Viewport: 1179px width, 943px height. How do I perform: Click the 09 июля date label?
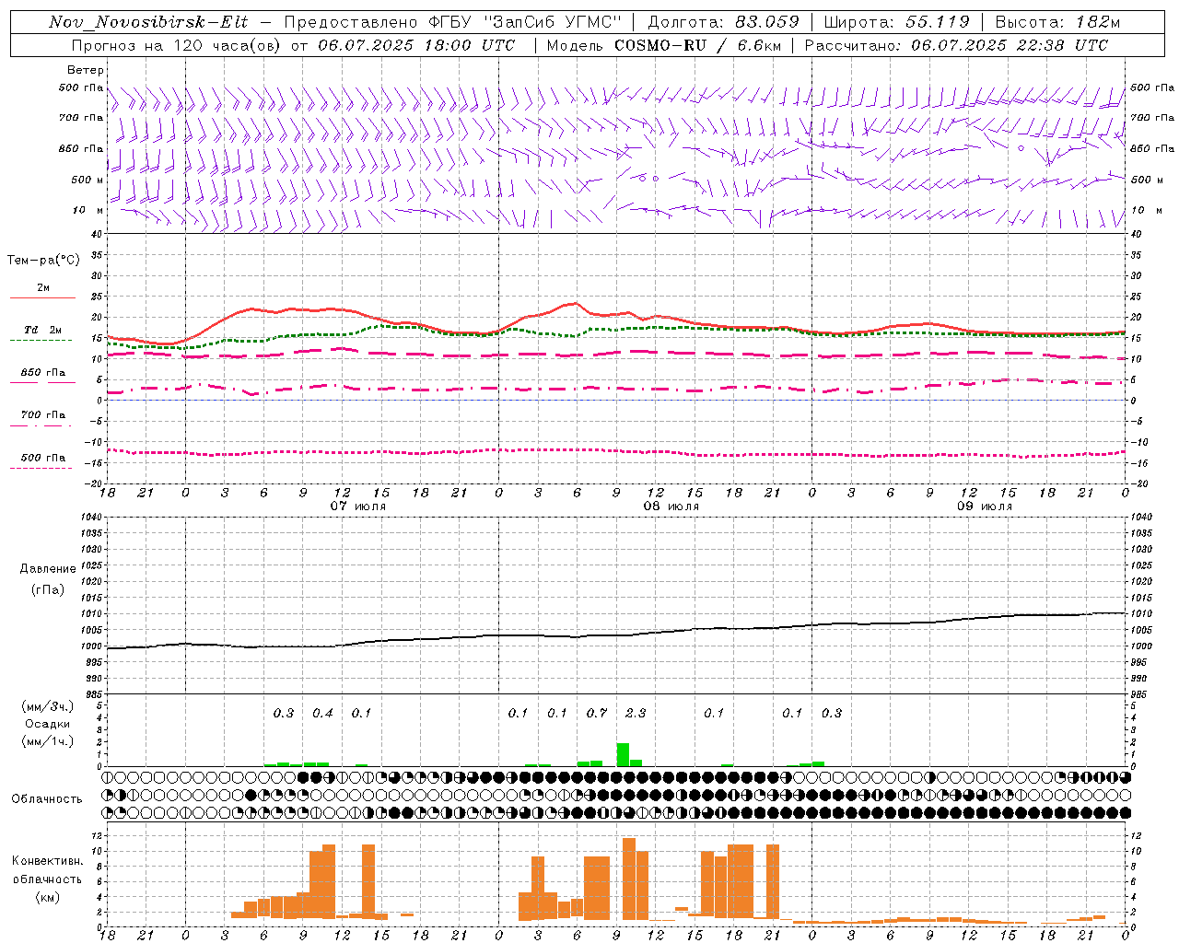pos(985,506)
